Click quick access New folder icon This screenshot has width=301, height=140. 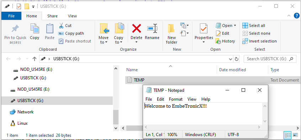tap(27, 6)
